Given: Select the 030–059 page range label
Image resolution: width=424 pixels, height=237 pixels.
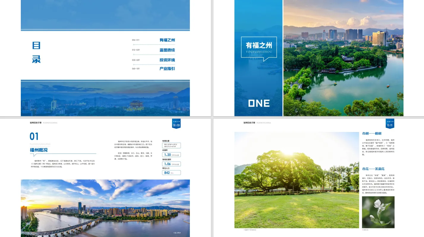Looking at the screenshot, I should coord(136,60).
